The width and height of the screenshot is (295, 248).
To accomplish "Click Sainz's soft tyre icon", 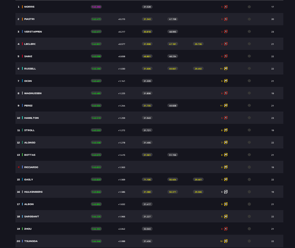I will pos(226,56).
